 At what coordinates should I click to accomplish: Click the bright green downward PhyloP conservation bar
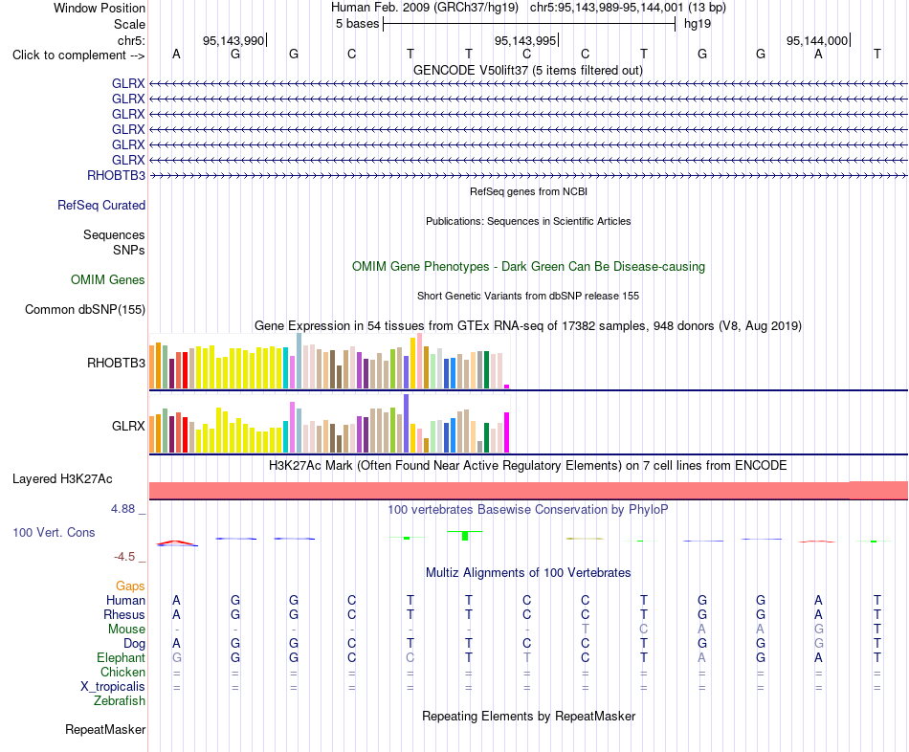point(465,536)
